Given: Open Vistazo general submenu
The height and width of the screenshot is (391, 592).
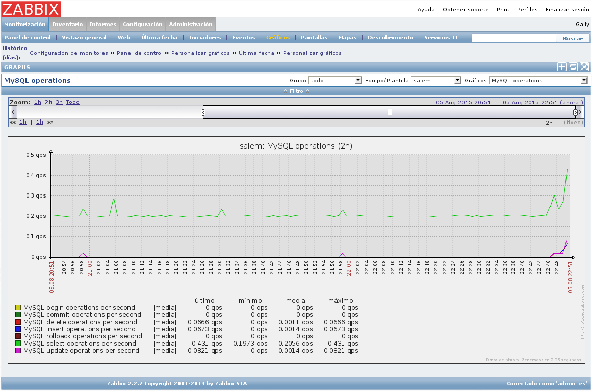Looking at the screenshot, I should point(84,37).
